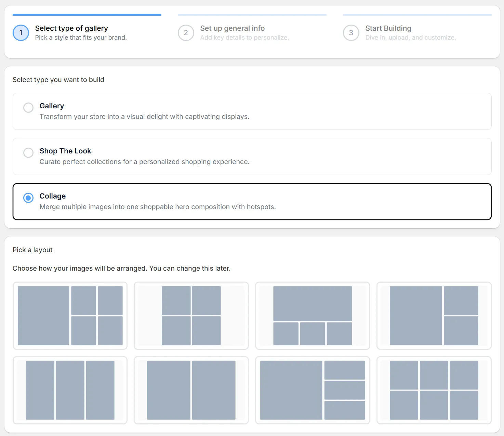504x436 pixels.
Task: Click 'Transform your store into a visual delight' description
Action: point(144,117)
